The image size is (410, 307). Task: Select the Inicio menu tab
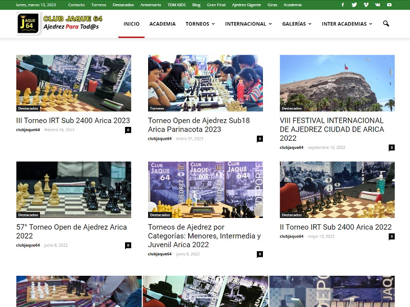coord(131,24)
